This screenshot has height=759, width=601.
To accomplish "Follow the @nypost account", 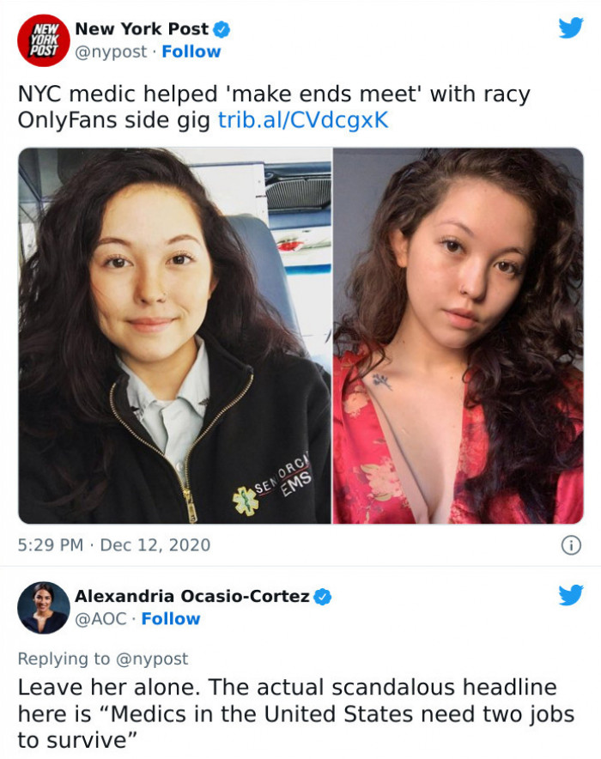I will (191, 52).
